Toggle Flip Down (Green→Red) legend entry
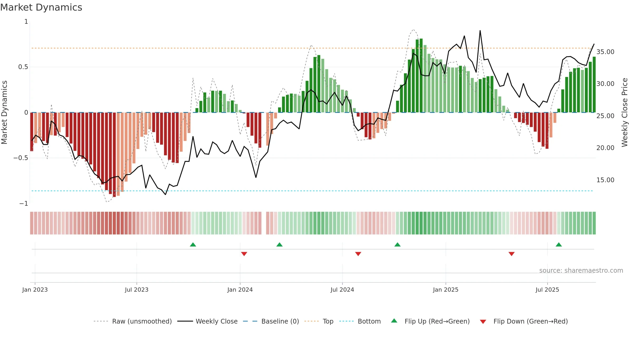 tap(524, 321)
